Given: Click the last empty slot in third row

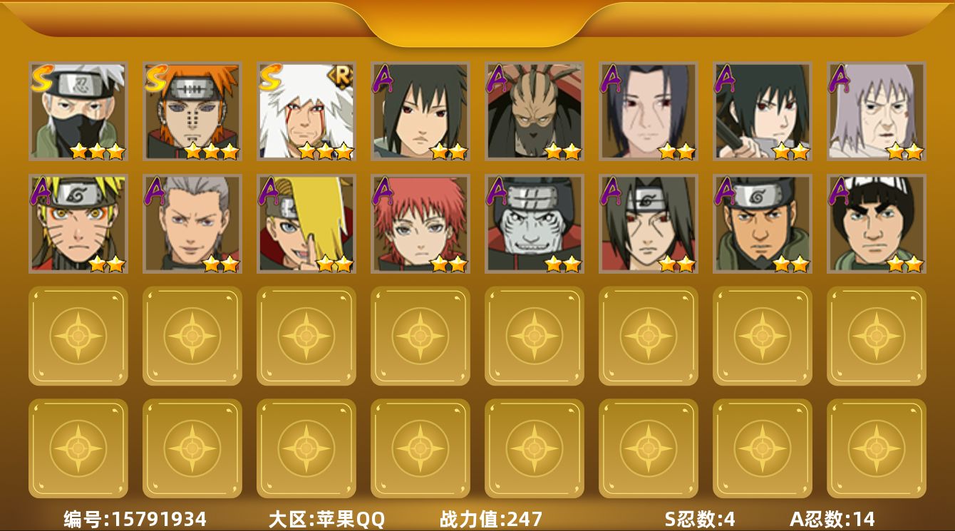Looking at the screenshot, I should (876, 336).
